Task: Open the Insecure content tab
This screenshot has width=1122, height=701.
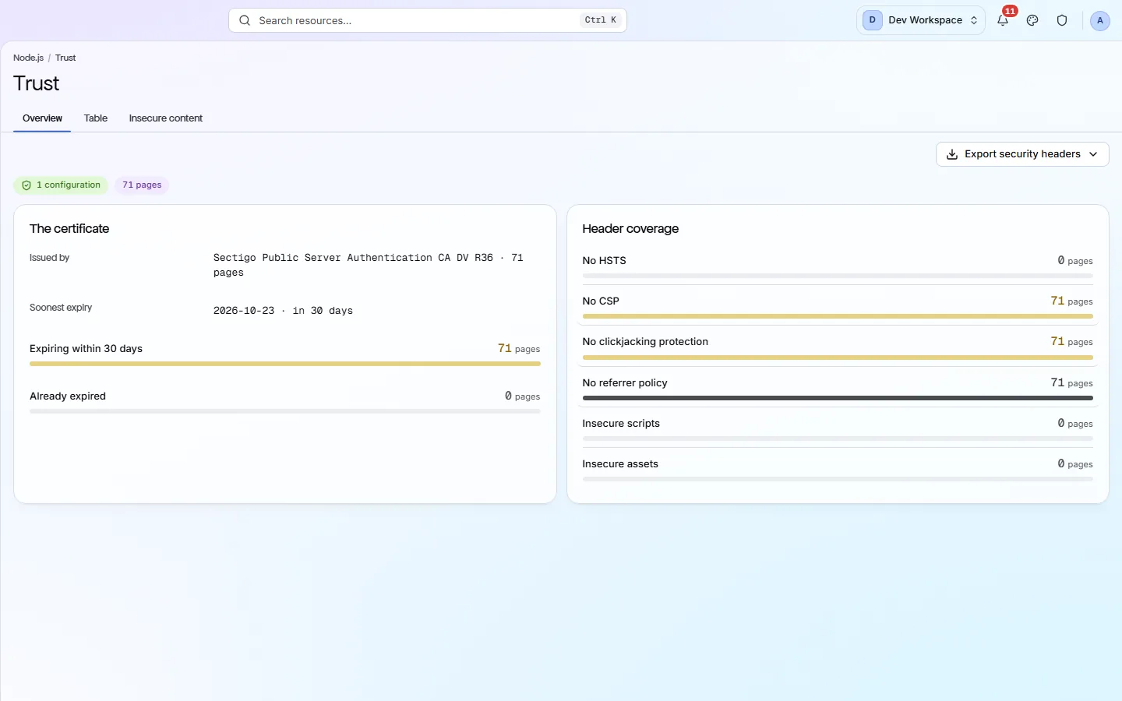Action: (x=165, y=118)
